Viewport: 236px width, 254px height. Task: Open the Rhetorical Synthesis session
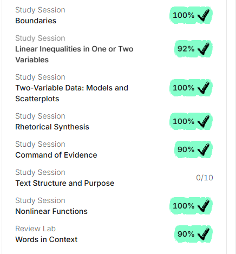click(x=114, y=121)
